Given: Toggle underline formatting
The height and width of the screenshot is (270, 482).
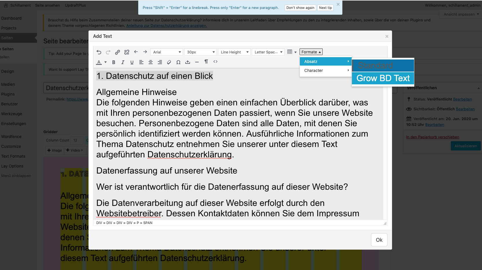Looking at the screenshot, I should [x=132, y=62].
